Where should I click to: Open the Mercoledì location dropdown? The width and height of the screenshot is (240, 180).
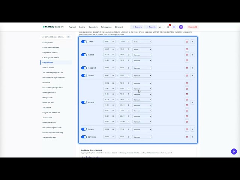point(142,68)
